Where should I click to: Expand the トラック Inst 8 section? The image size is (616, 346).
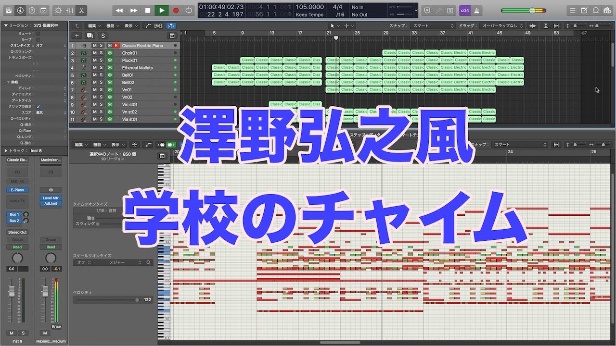pos(5,150)
